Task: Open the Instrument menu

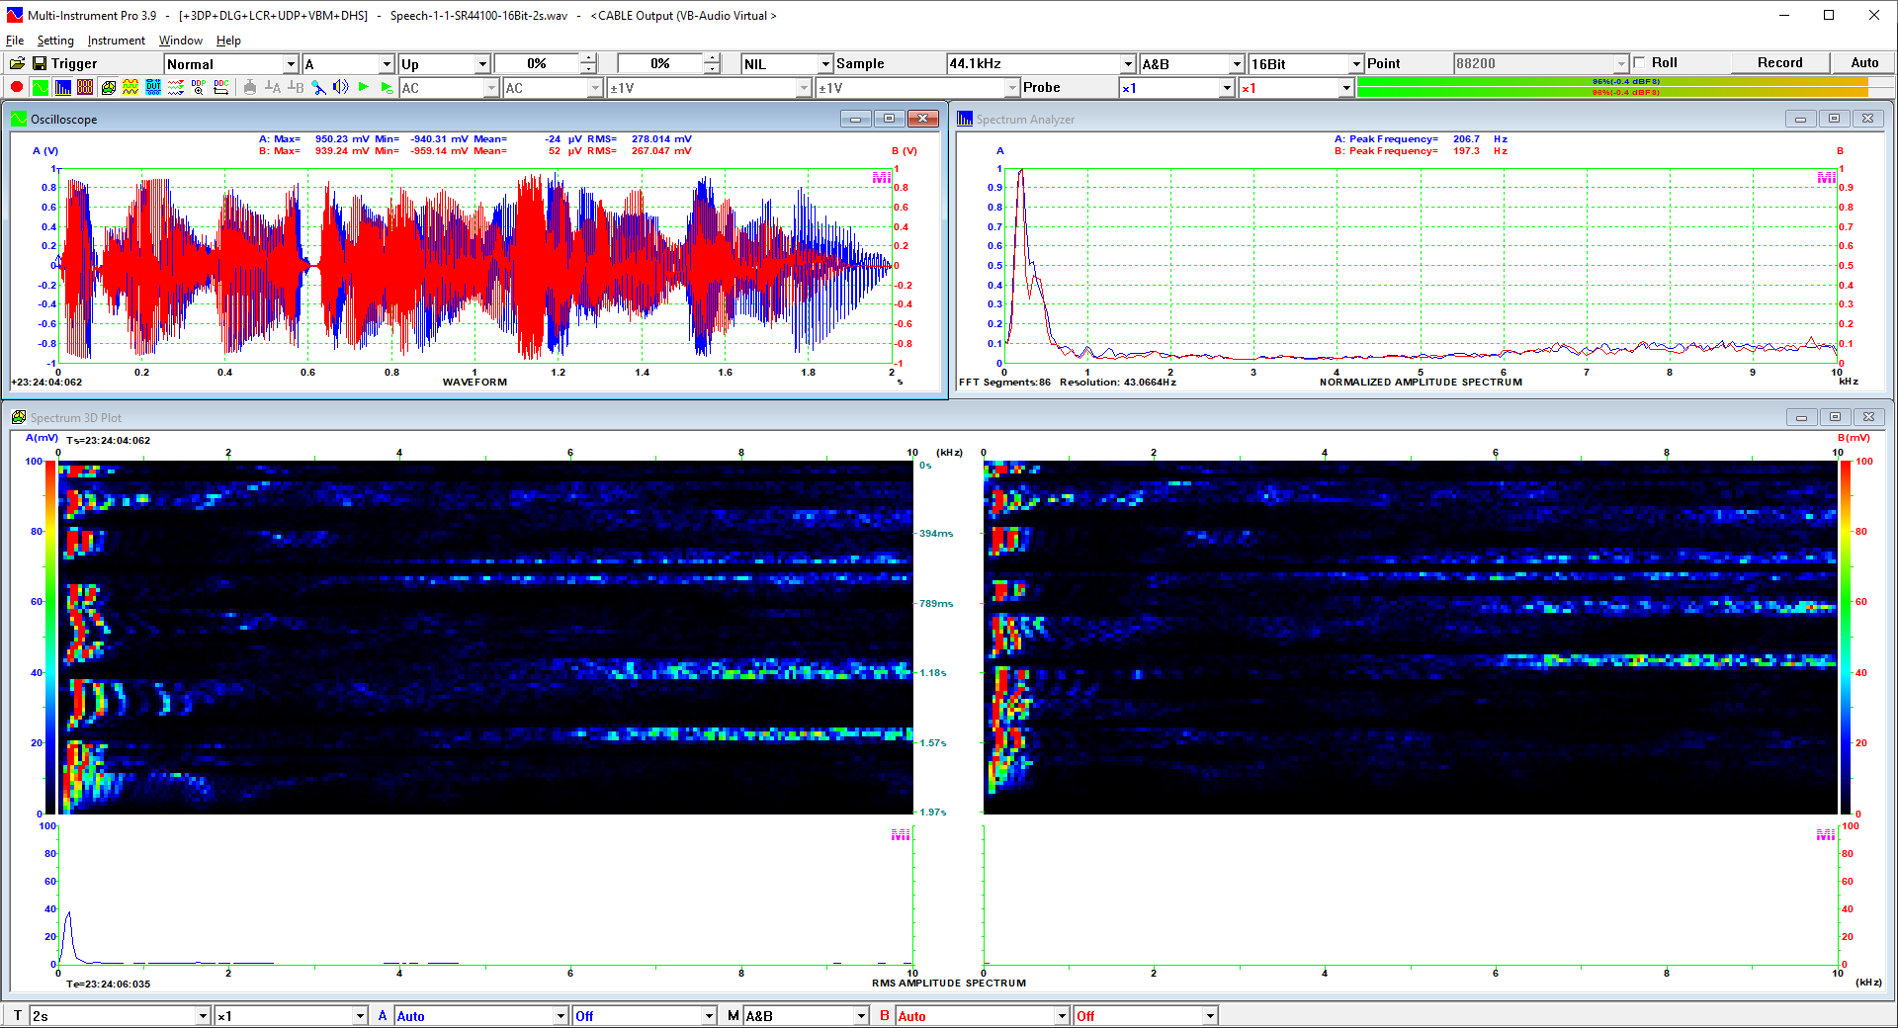Action: click(116, 41)
